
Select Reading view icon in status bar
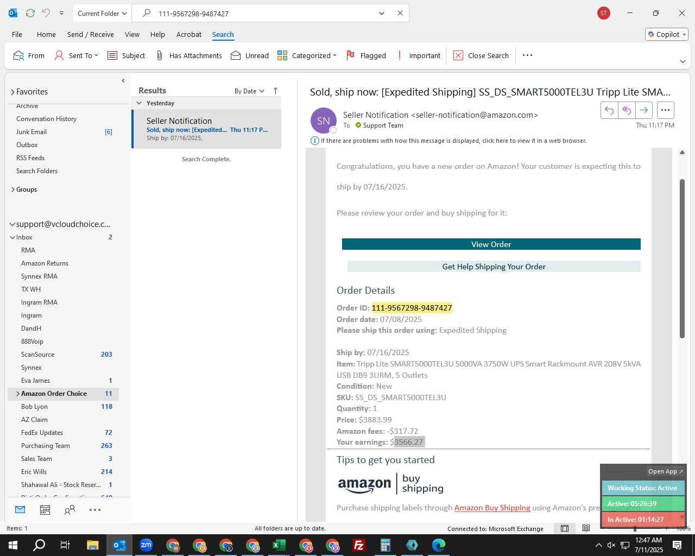pos(586,528)
